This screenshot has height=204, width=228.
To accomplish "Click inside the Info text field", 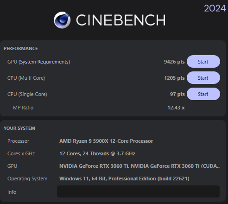I will (x=138, y=191).
